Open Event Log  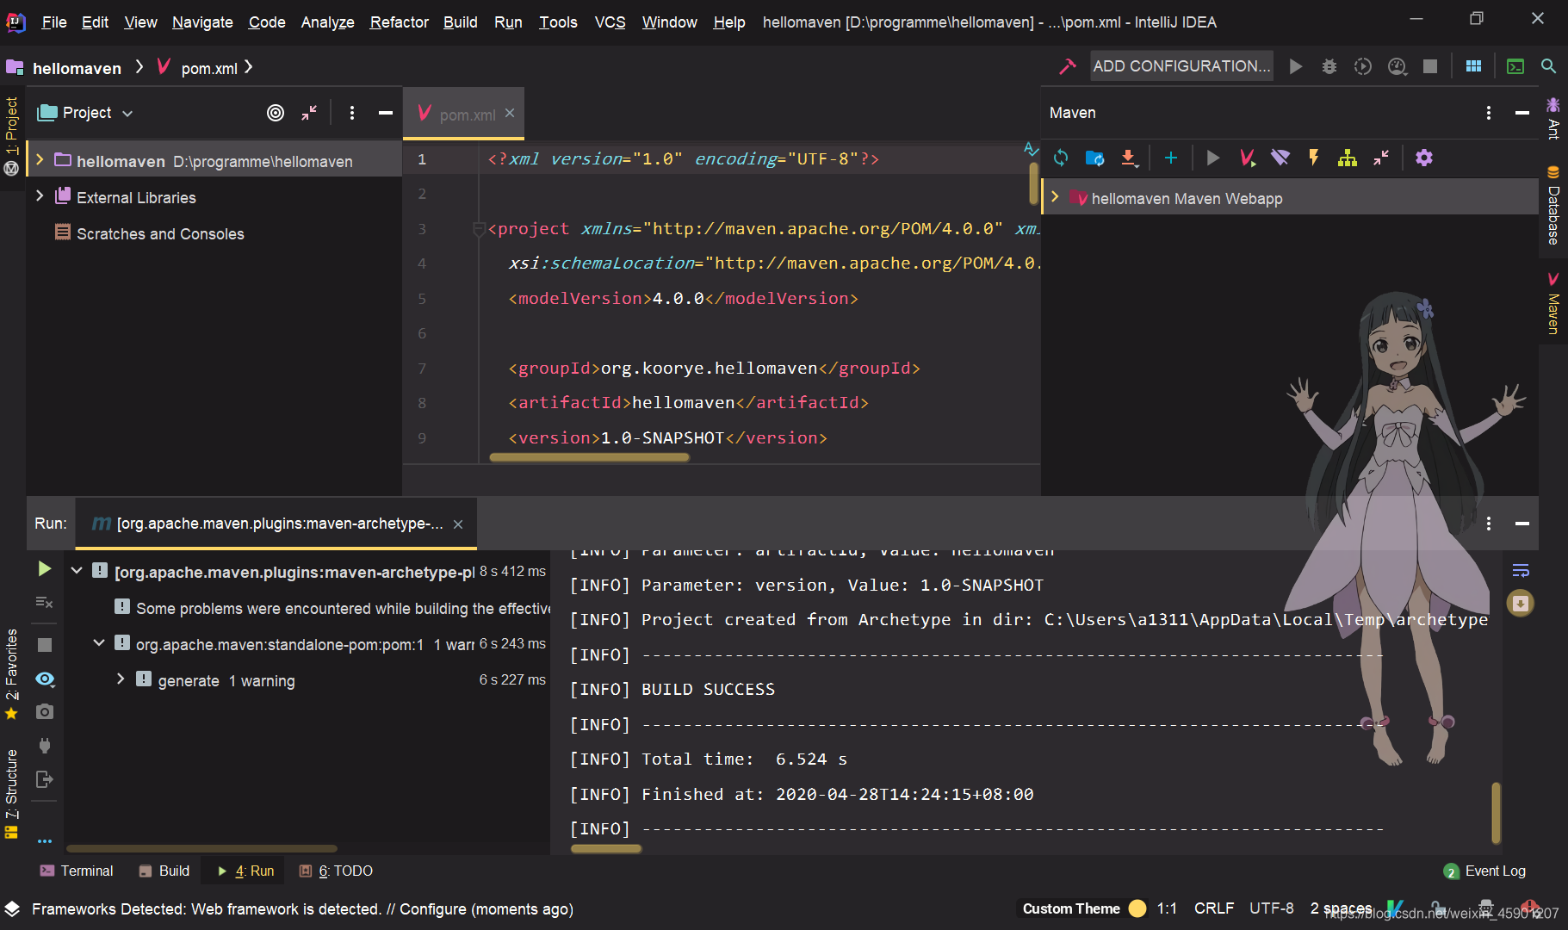(1484, 871)
